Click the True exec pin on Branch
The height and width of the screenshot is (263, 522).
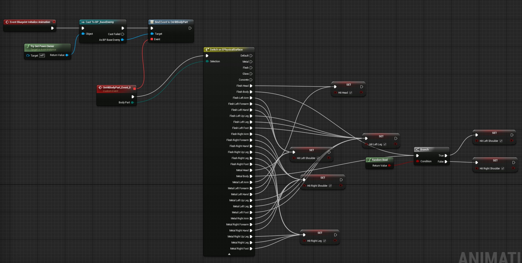click(x=446, y=156)
